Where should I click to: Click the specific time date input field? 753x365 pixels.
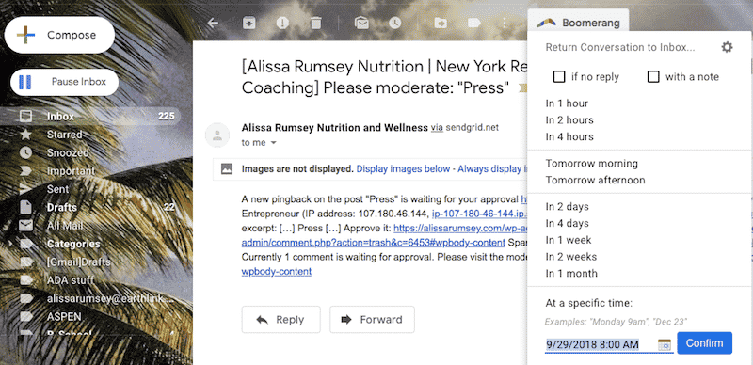click(x=601, y=344)
